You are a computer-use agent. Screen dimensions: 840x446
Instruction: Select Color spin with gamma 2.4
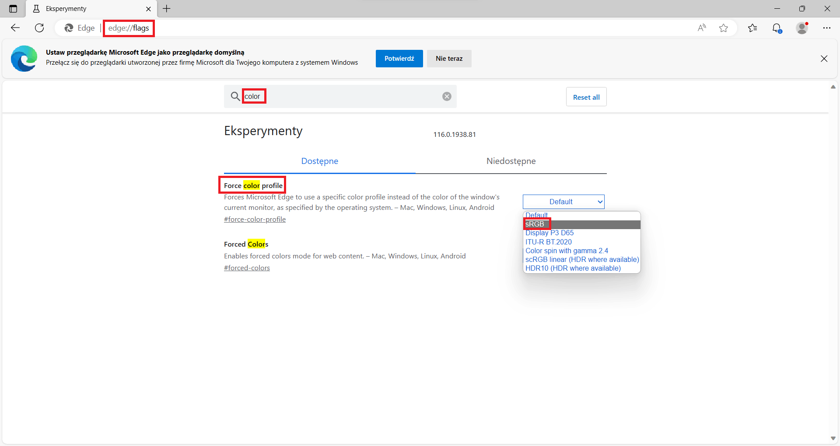(581, 251)
